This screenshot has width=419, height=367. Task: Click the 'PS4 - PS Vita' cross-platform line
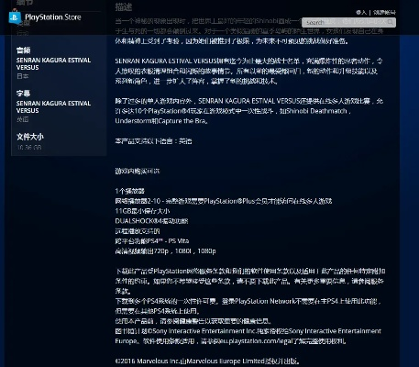click(x=152, y=241)
